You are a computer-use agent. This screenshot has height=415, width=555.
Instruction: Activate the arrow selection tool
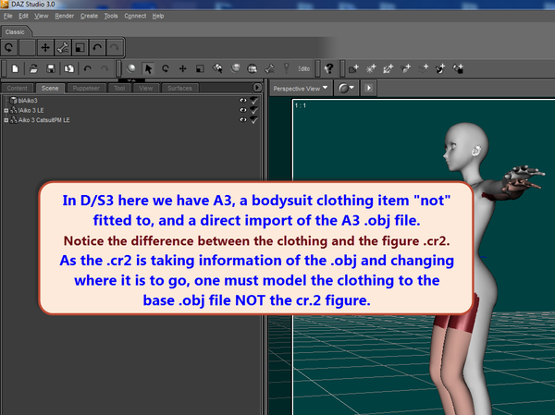pyautogui.click(x=148, y=68)
